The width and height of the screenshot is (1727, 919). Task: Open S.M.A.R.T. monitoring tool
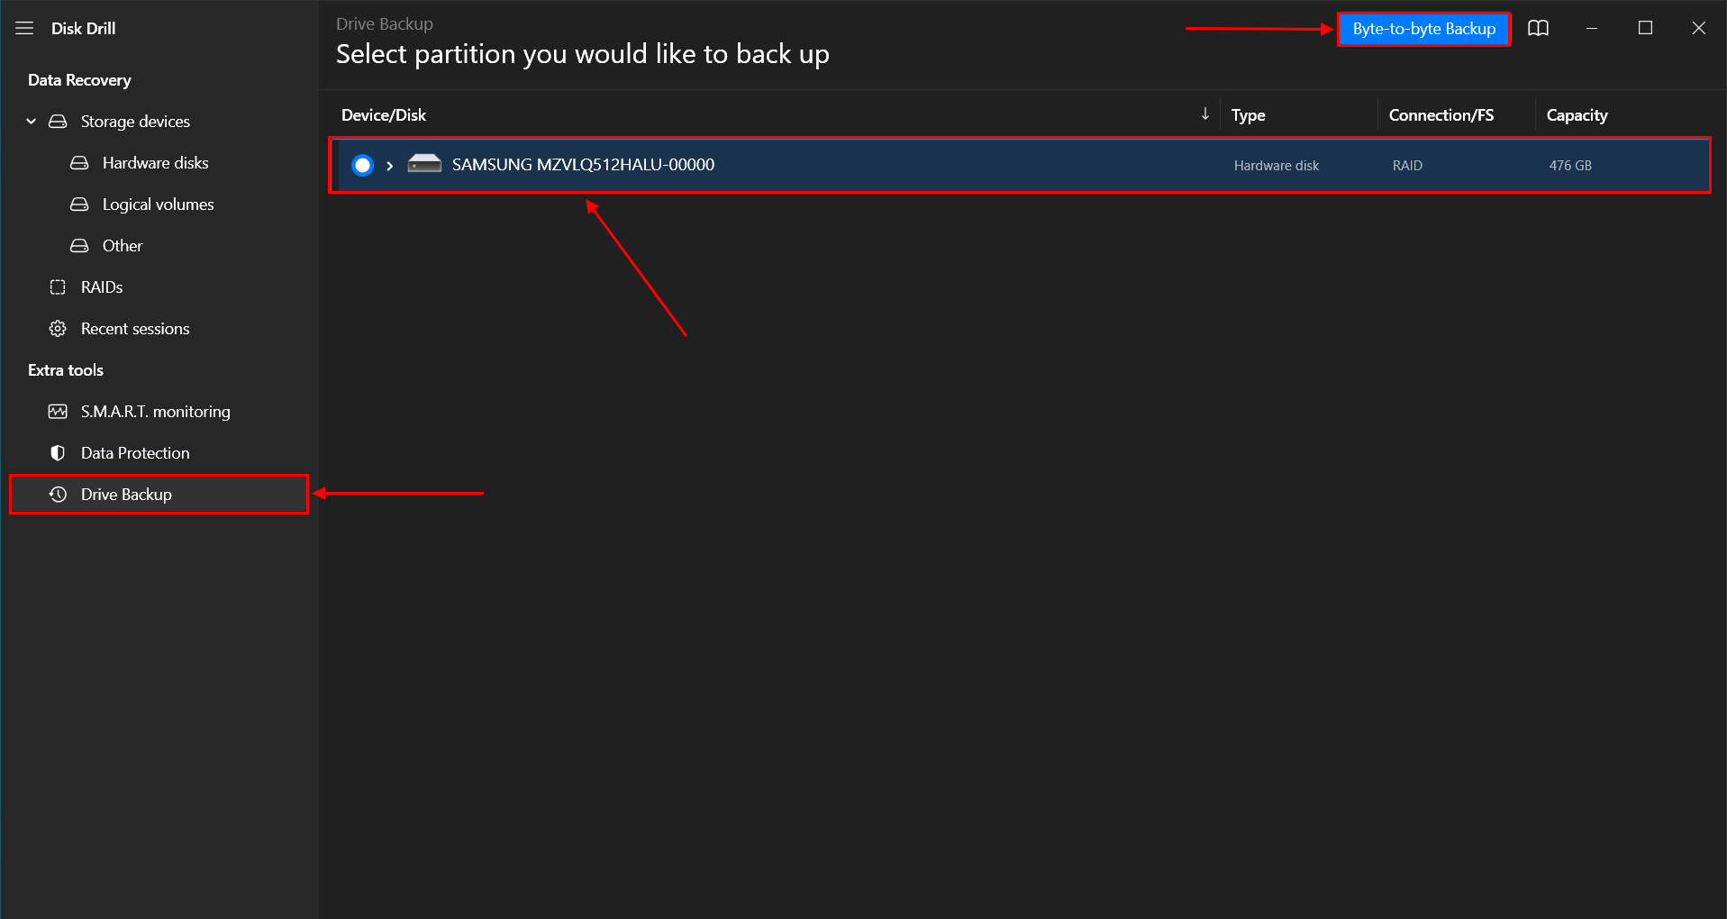[156, 411]
